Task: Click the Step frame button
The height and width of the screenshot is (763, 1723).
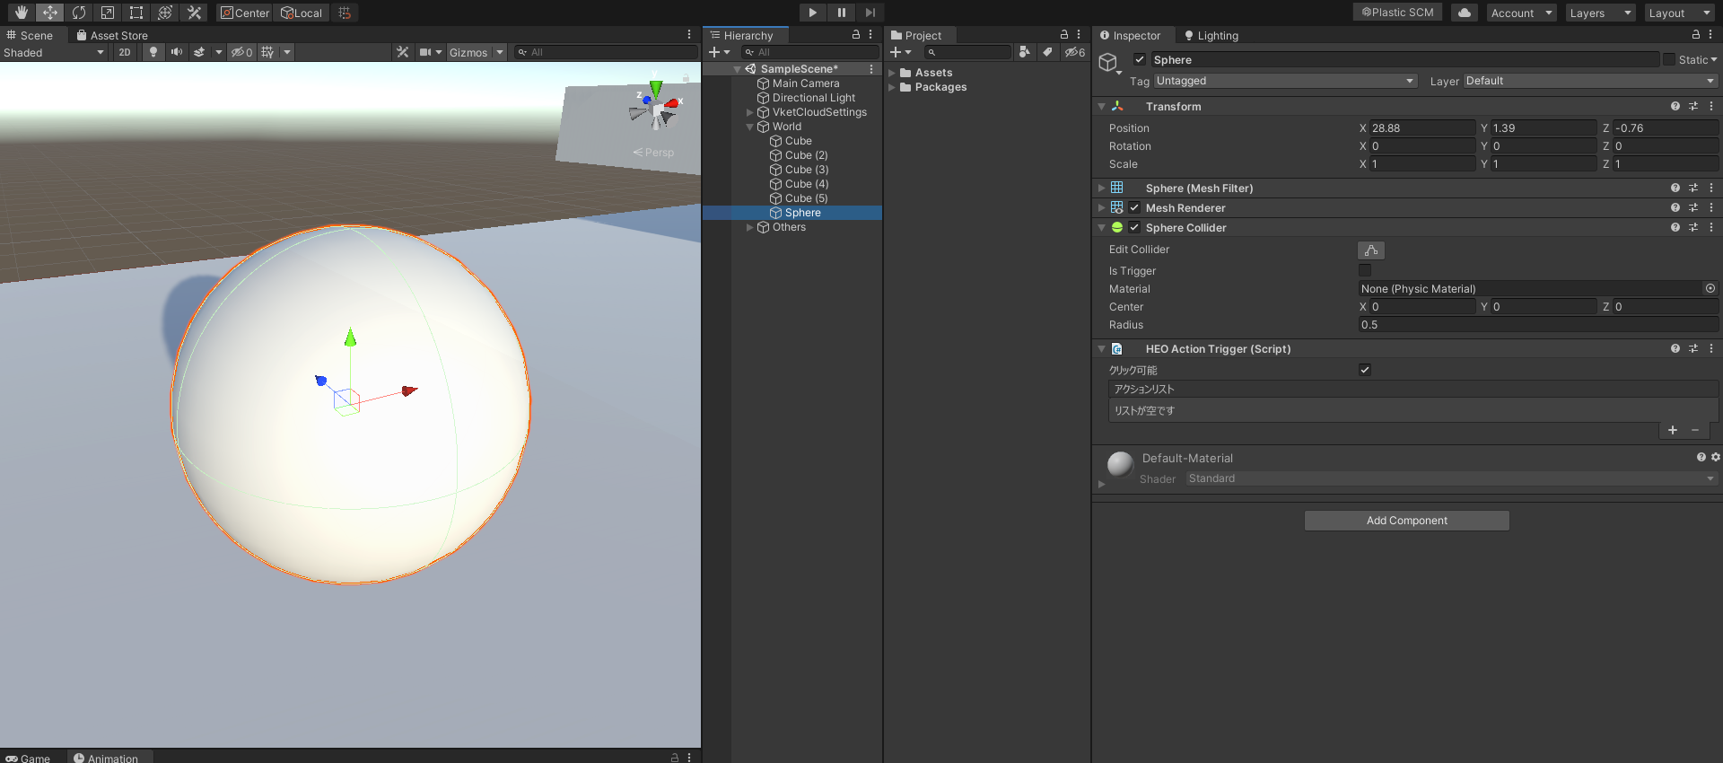Action: (870, 13)
